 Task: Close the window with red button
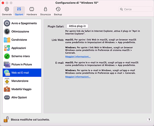3,3
